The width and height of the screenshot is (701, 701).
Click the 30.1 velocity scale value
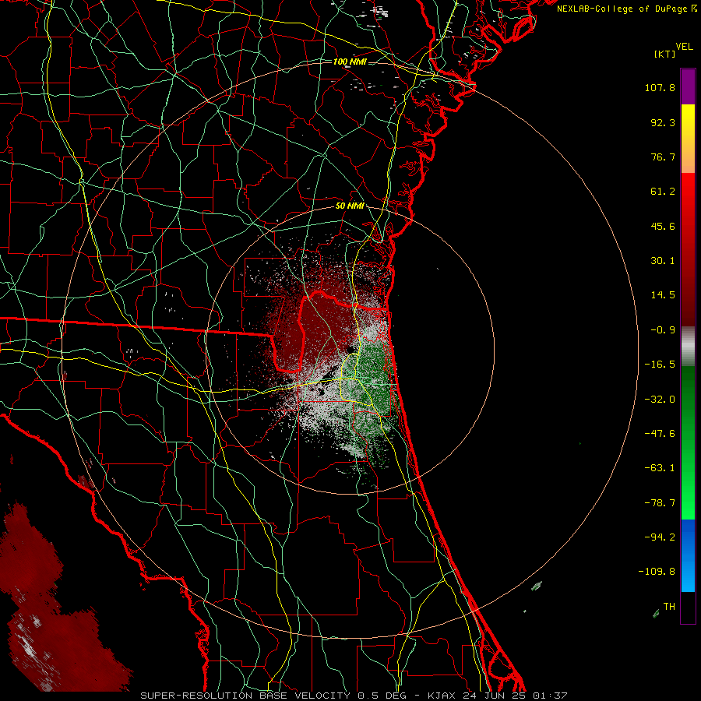click(663, 261)
